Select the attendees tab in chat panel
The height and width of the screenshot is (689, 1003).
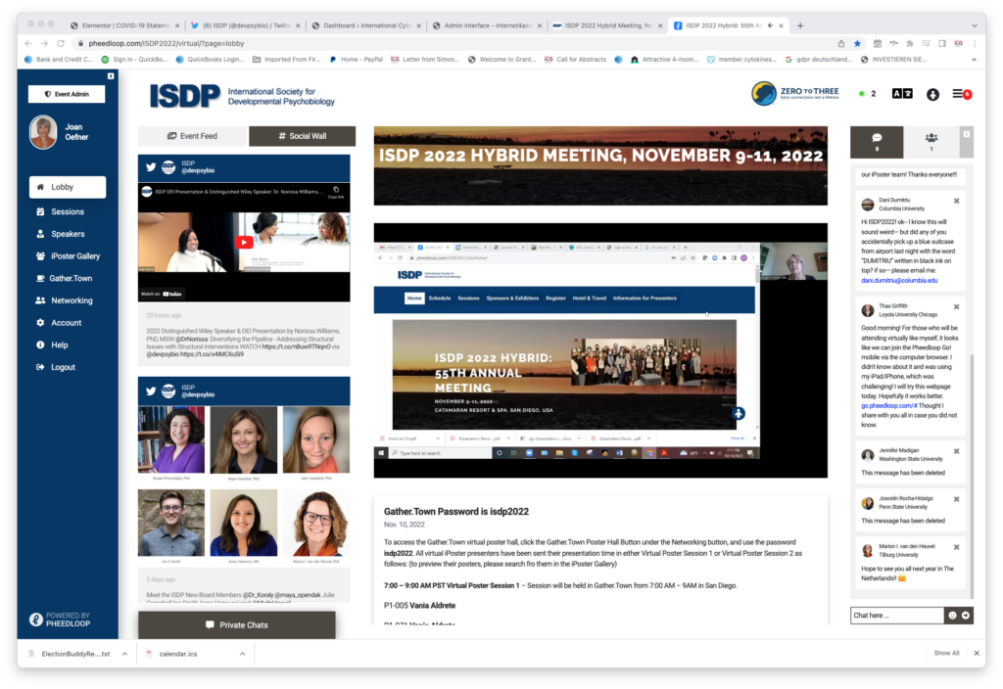[x=931, y=141]
